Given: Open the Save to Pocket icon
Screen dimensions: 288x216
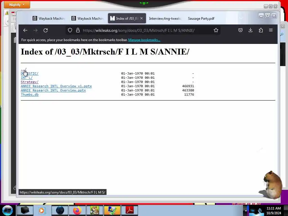Looking at the screenshot, I should (240, 30).
